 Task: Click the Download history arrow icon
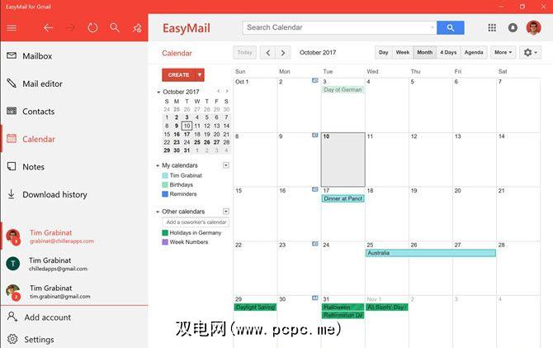(x=12, y=193)
